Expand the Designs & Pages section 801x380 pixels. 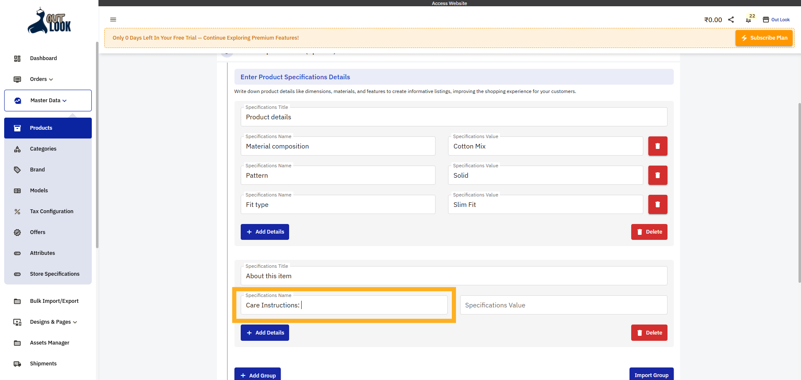pos(75,322)
